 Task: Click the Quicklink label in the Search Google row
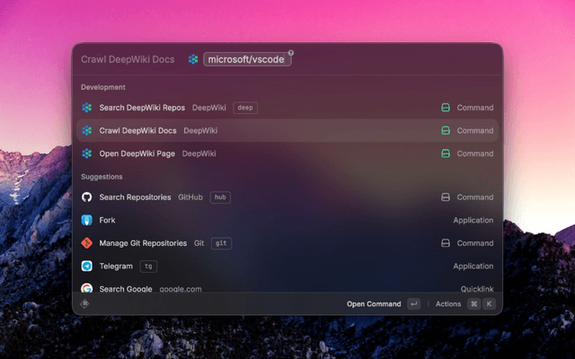click(477, 289)
